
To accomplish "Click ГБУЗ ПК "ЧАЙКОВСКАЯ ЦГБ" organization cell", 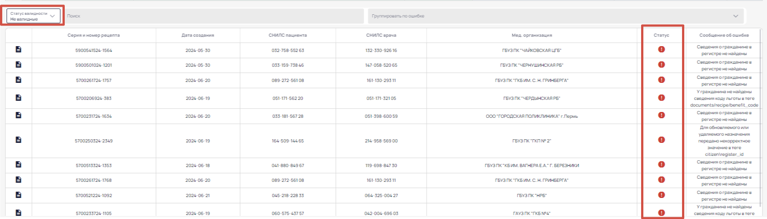I will [x=531, y=51].
